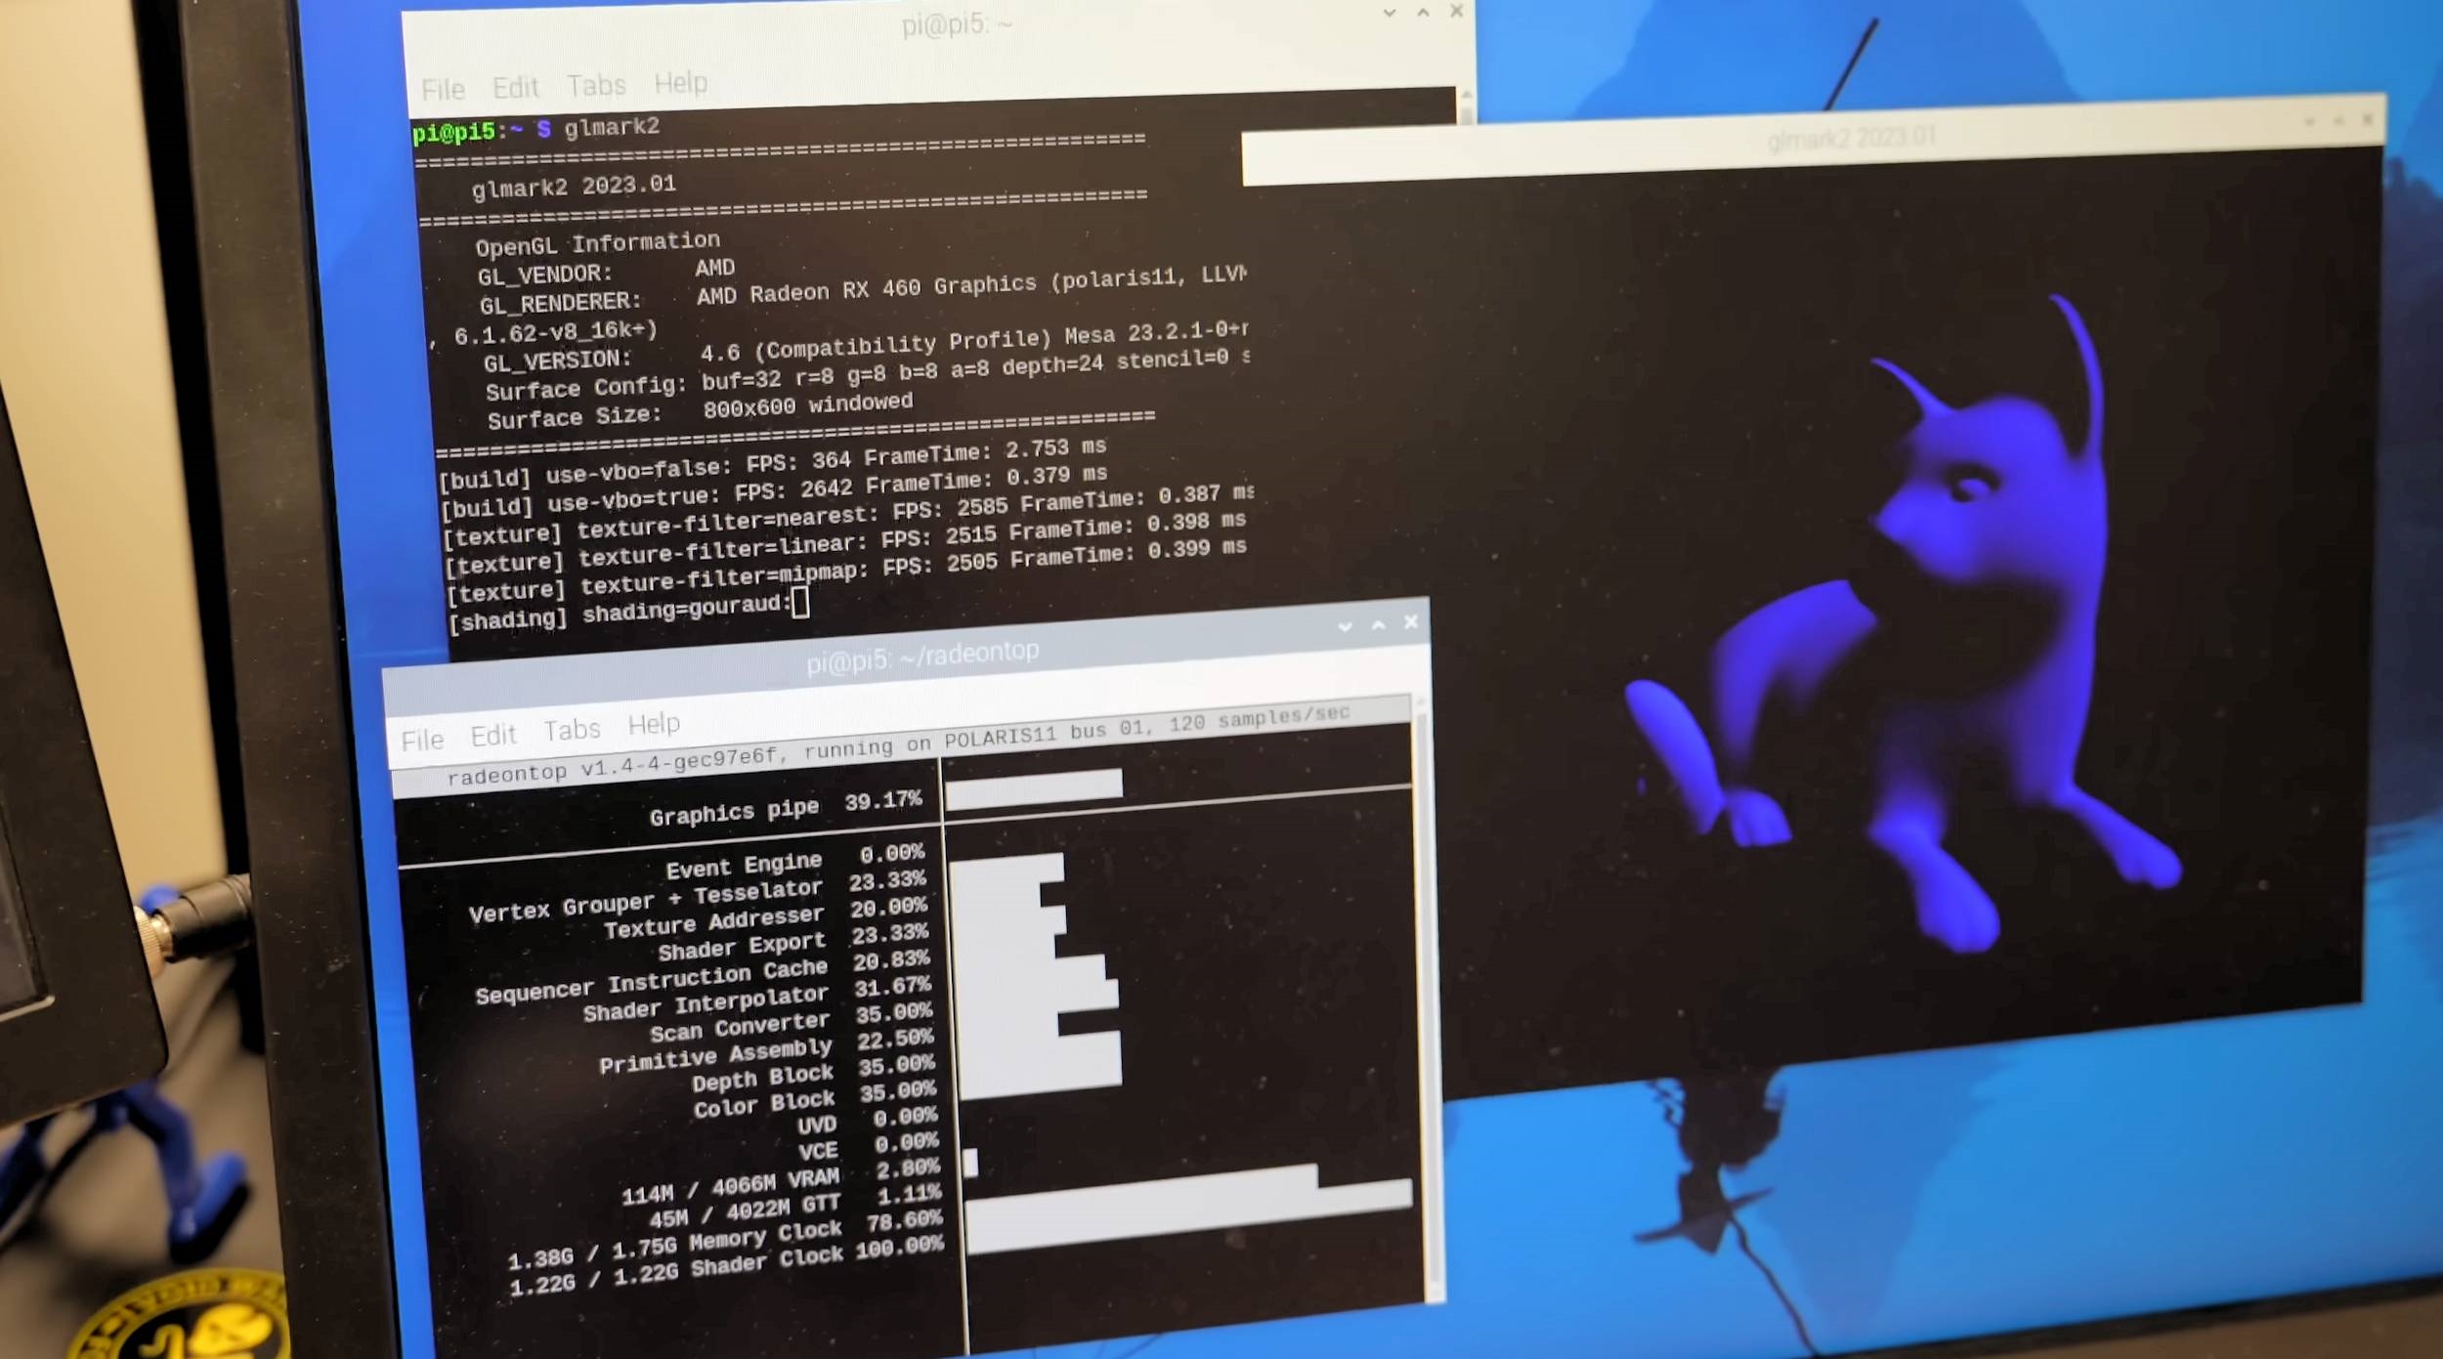Open Edit menu in pi@pi5: ~ terminal
Screen dimensions: 2443x1359
tap(515, 88)
